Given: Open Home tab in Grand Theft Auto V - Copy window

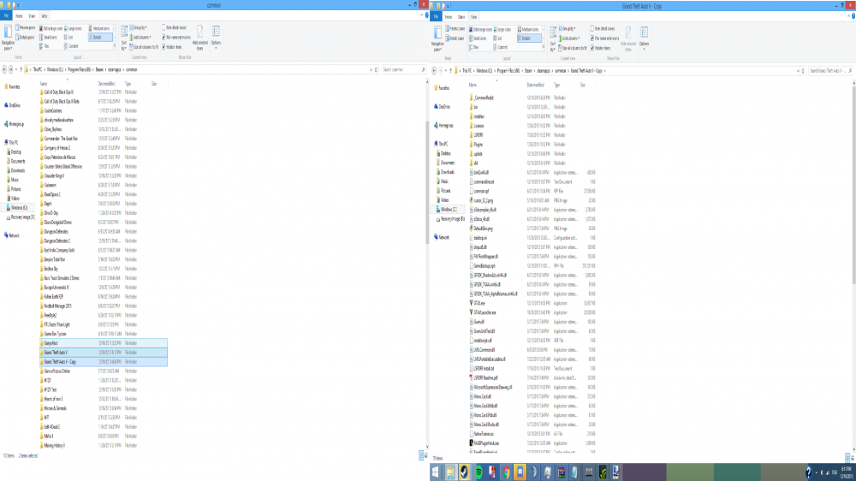Looking at the screenshot, I should (449, 17).
